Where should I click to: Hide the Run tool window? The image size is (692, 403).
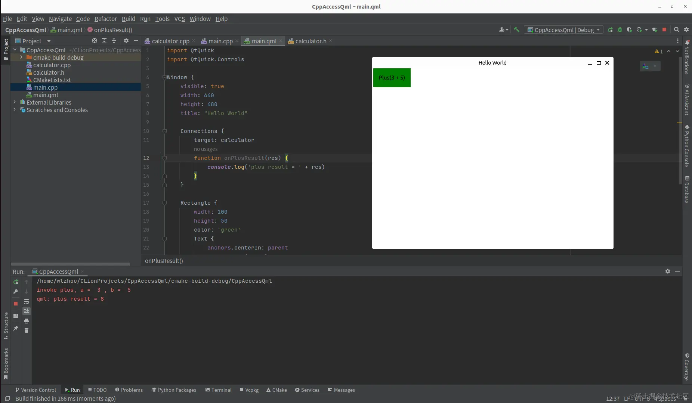[x=677, y=271]
